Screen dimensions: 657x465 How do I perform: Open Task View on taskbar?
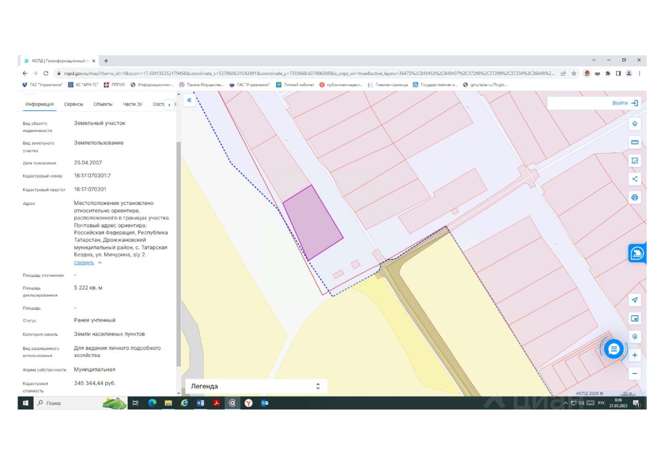click(136, 403)
